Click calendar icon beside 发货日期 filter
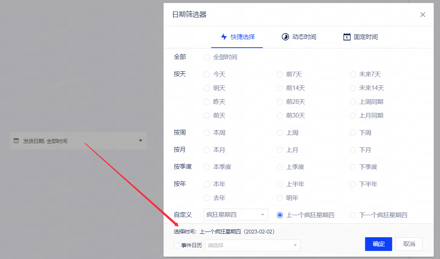Screen dimensions: 440x259 (16, 141)
